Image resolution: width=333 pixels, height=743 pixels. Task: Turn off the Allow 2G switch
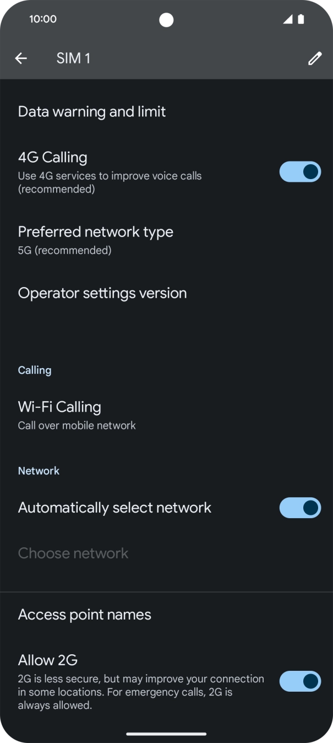pyautogui.click(x=300, y=681)
